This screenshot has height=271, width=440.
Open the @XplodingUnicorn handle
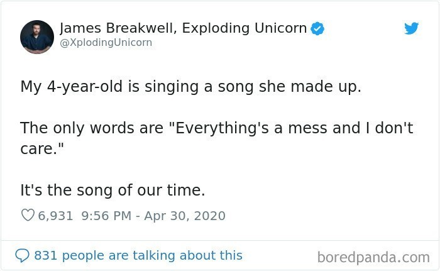coord(106,42)
